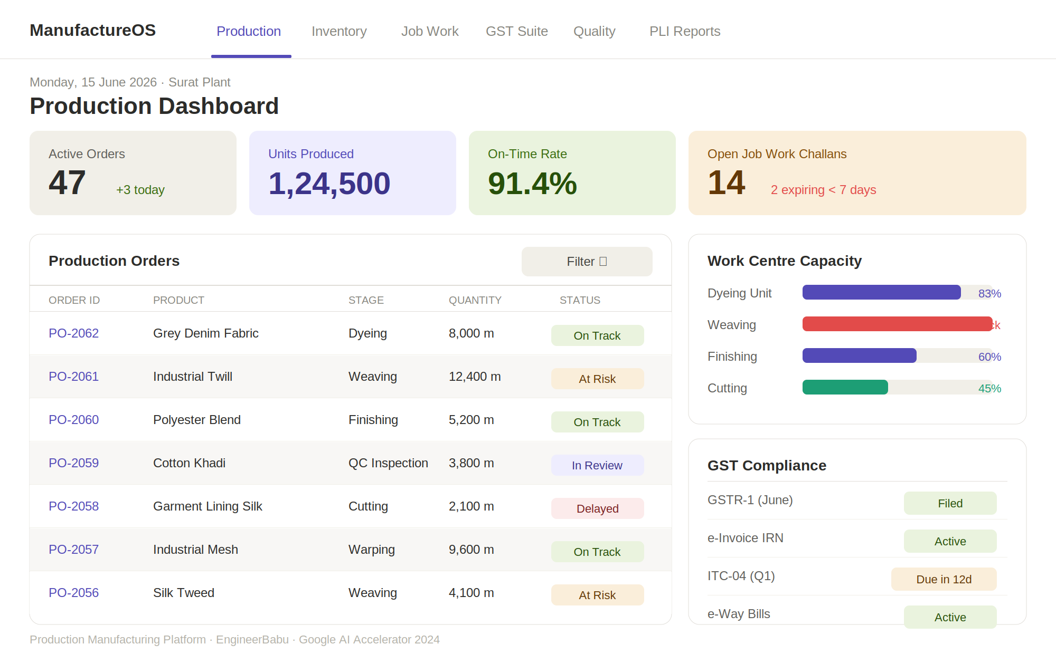The width and height of the screenshot is (1056, 654).
Task: Open order PO-2061 link
Action: (x=74, y=377)
